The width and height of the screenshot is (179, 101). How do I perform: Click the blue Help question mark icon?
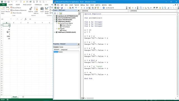pyautogui.click(x=104, y=8)
